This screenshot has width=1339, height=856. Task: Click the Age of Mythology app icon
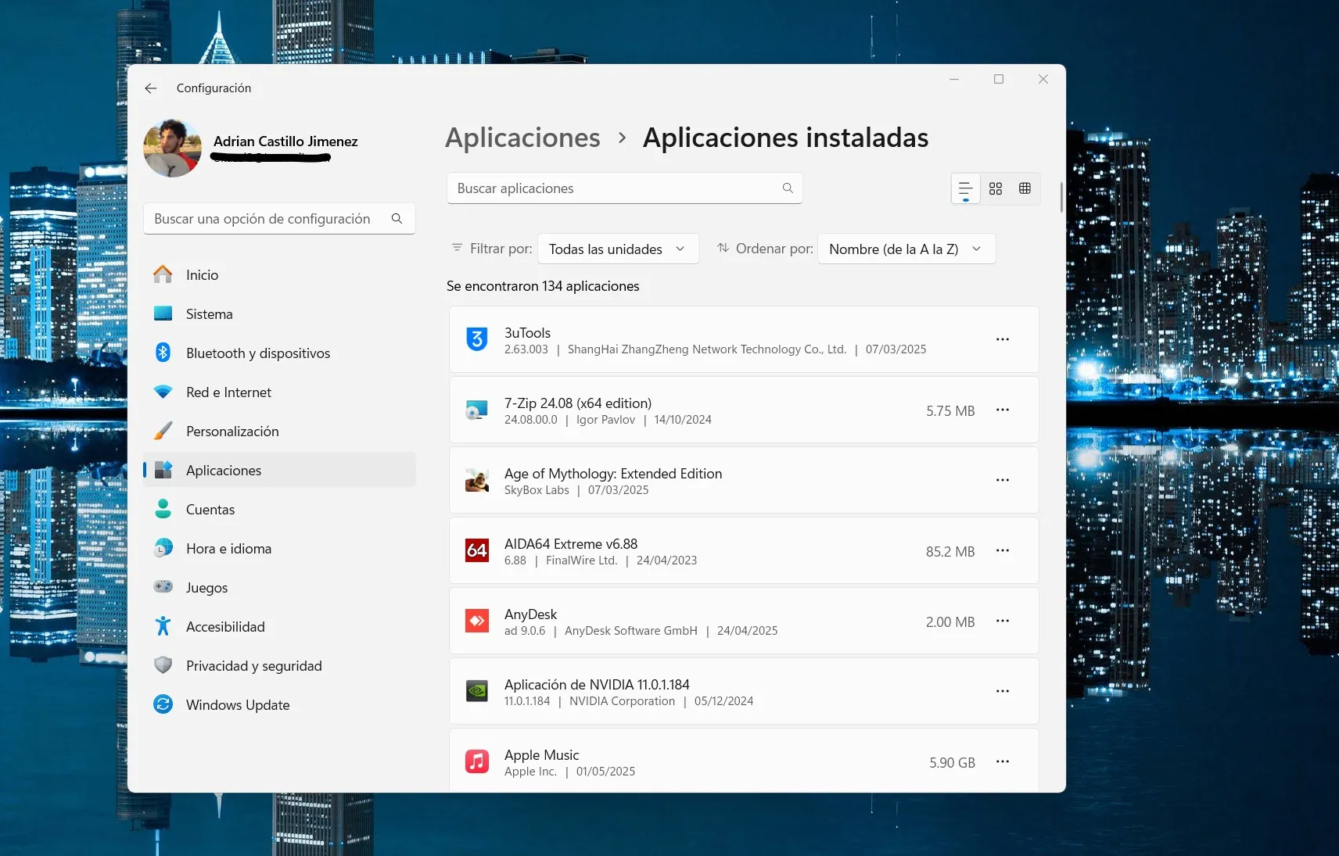pos(477,480)
